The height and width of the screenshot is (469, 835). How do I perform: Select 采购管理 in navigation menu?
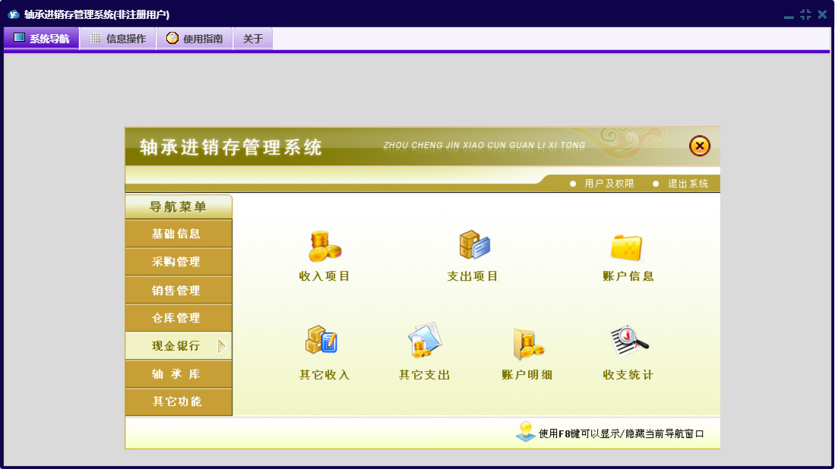[176, 262]
